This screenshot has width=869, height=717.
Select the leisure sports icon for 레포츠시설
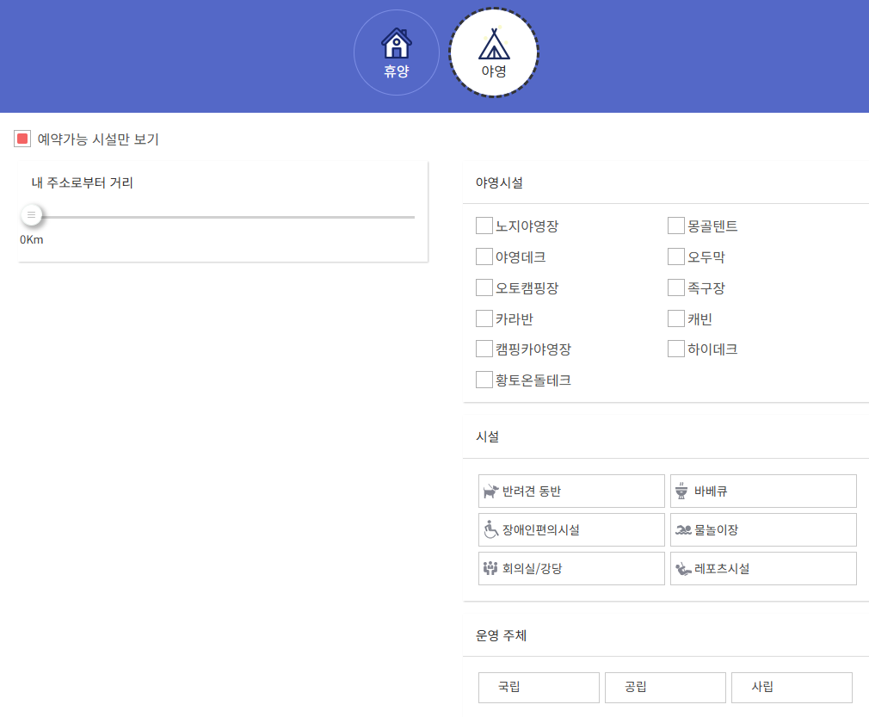click(682, 568)
